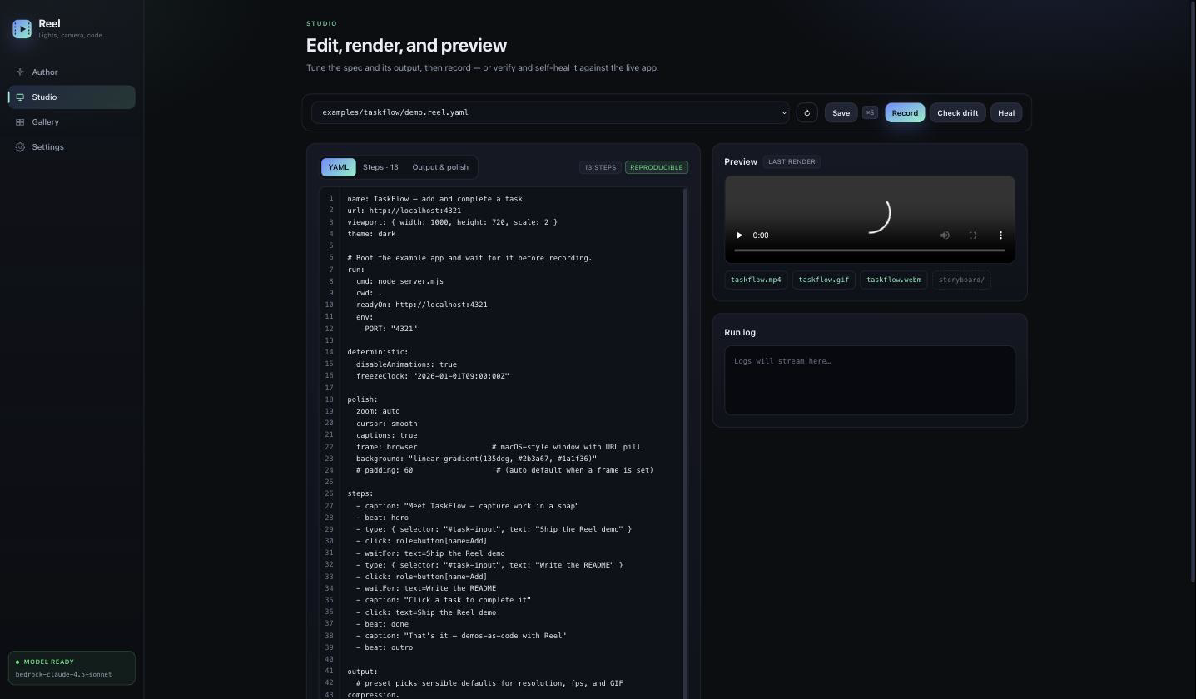The height and width of the screenshot is (699, 1196).
Task: Open Settings from the sidebar
Action: 72,147
